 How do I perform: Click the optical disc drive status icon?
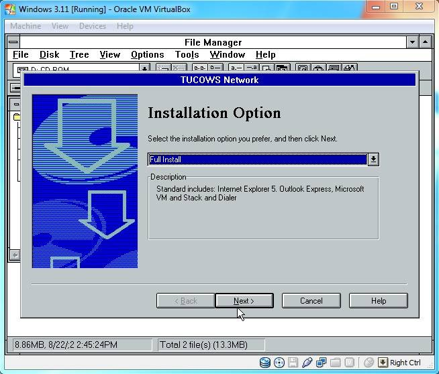coord(279,363)
